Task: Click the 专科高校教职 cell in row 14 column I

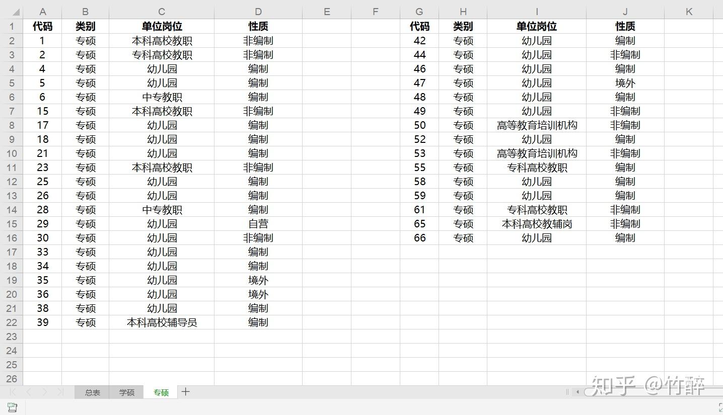Action: tap(537, 210)
